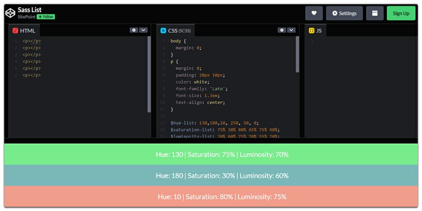Click the 'font-size: 1.3em;' line

198,95
